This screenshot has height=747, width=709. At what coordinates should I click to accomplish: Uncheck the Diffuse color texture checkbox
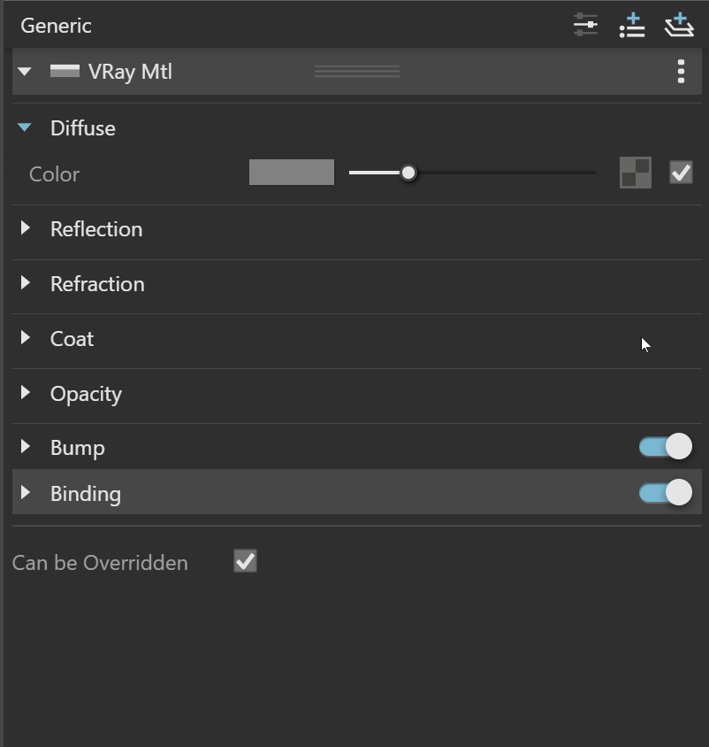tap(681, 172)
